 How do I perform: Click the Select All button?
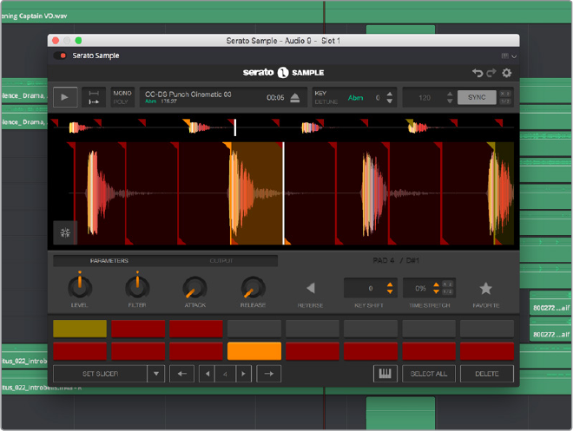pos(428,374)
